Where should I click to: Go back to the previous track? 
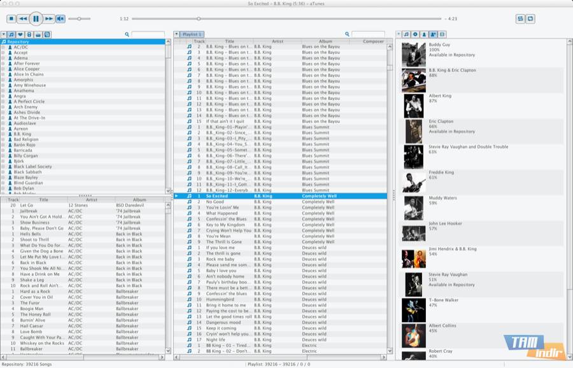[23, 19]
